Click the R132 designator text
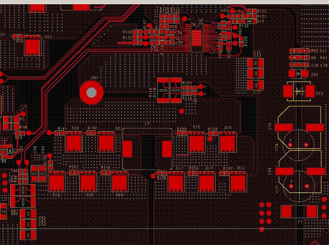This screenshot has width=329, height=245. pyautogui.click(x=128, y=38)
